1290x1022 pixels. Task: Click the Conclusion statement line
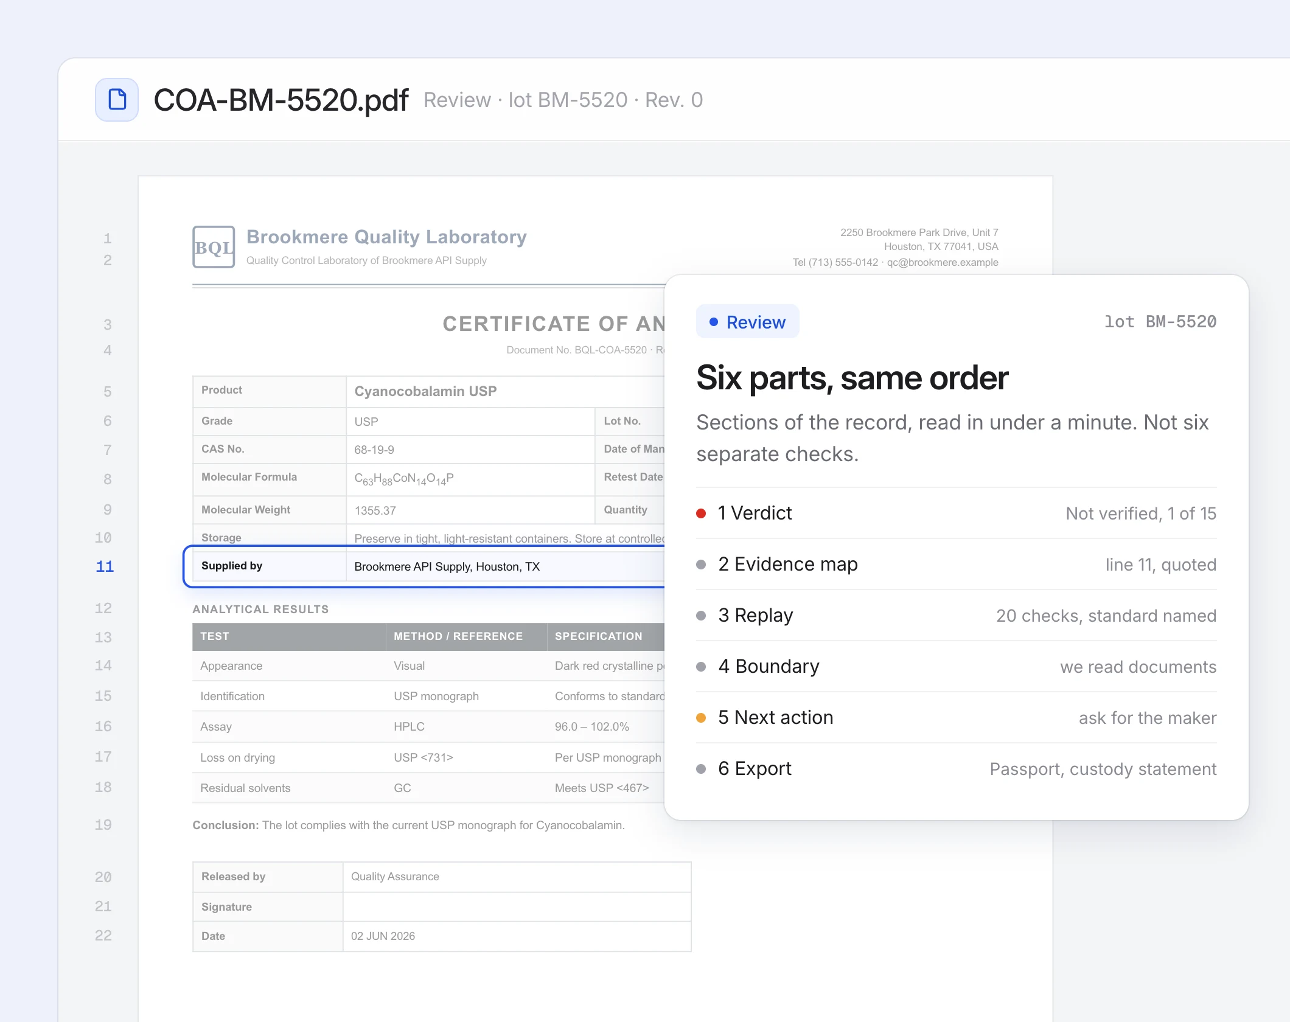[408, 826]
